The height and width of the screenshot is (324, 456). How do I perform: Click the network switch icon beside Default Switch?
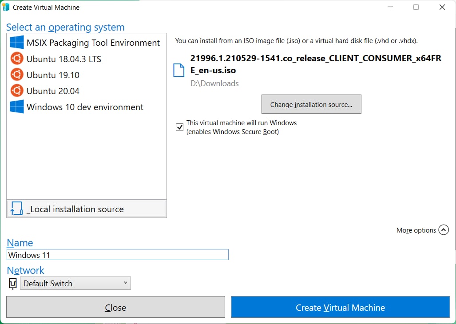13,284
